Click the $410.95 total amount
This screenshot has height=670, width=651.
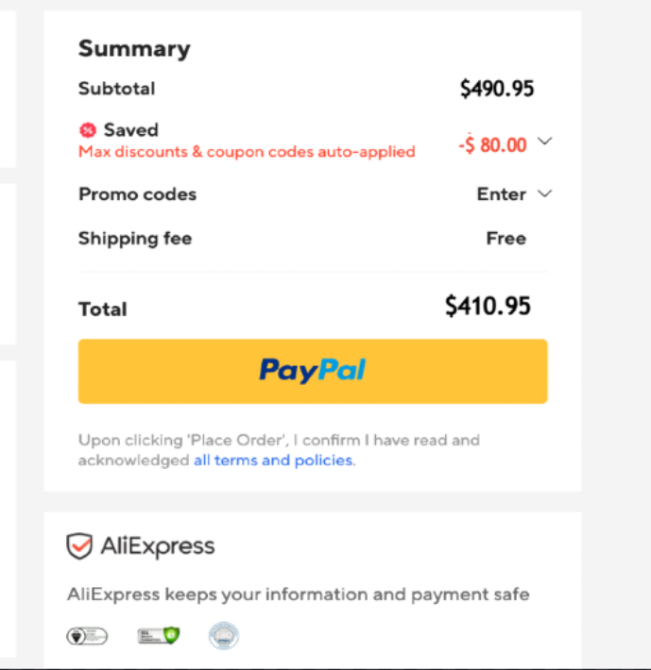(x=488, y=306)
